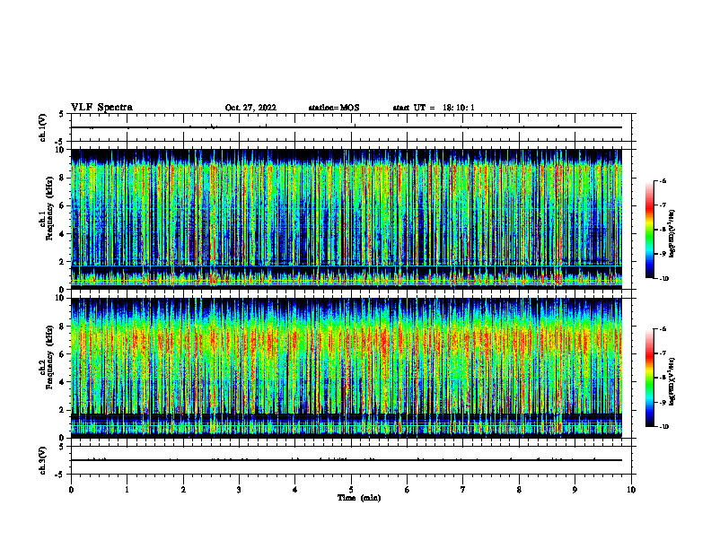The image size is (711, 549).
Task: Click time axis tick label "7"
Action: tap(463, 490)
